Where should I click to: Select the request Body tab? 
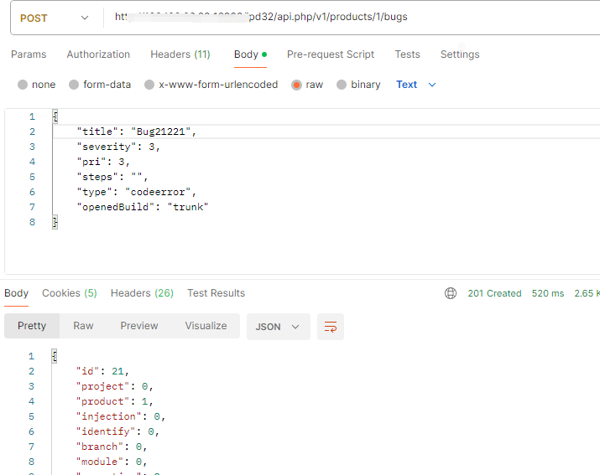pyautogui.click(x=250, y=54)
